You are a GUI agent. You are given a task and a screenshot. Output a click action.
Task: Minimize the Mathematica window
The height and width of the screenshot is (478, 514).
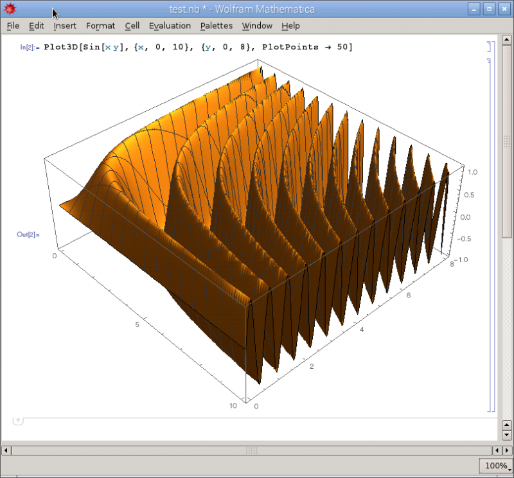(x=474, y=9)
